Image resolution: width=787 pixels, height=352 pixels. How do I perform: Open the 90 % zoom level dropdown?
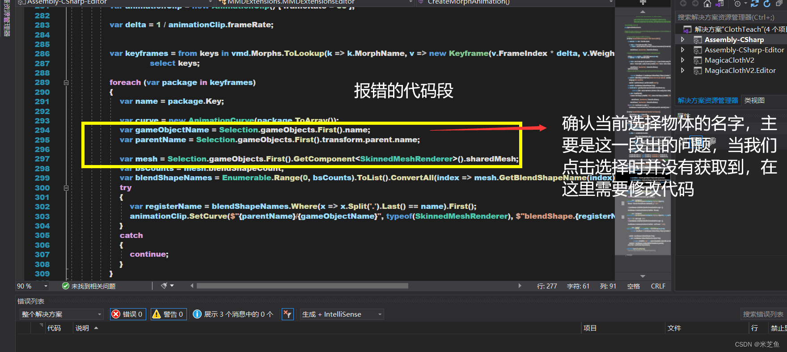point(46,286)
